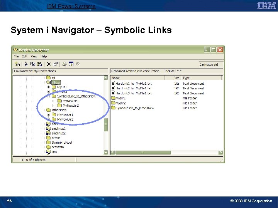278x208 pixels.
Task: Expand MyNewDir1 under SymbolicLink_to_RtheisNew
Action: click(x=54, y=101)
